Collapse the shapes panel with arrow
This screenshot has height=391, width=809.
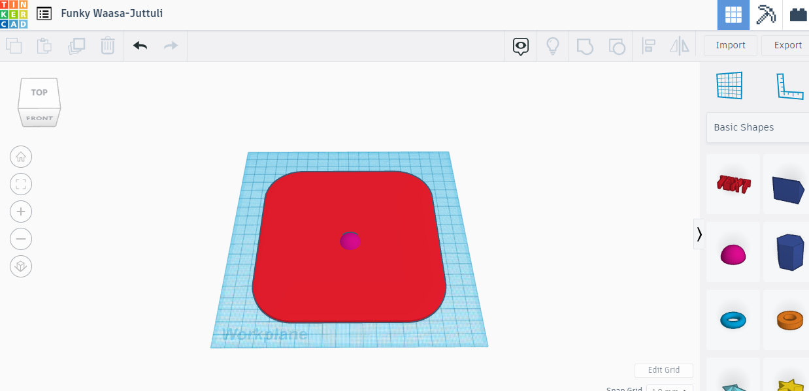699,234
